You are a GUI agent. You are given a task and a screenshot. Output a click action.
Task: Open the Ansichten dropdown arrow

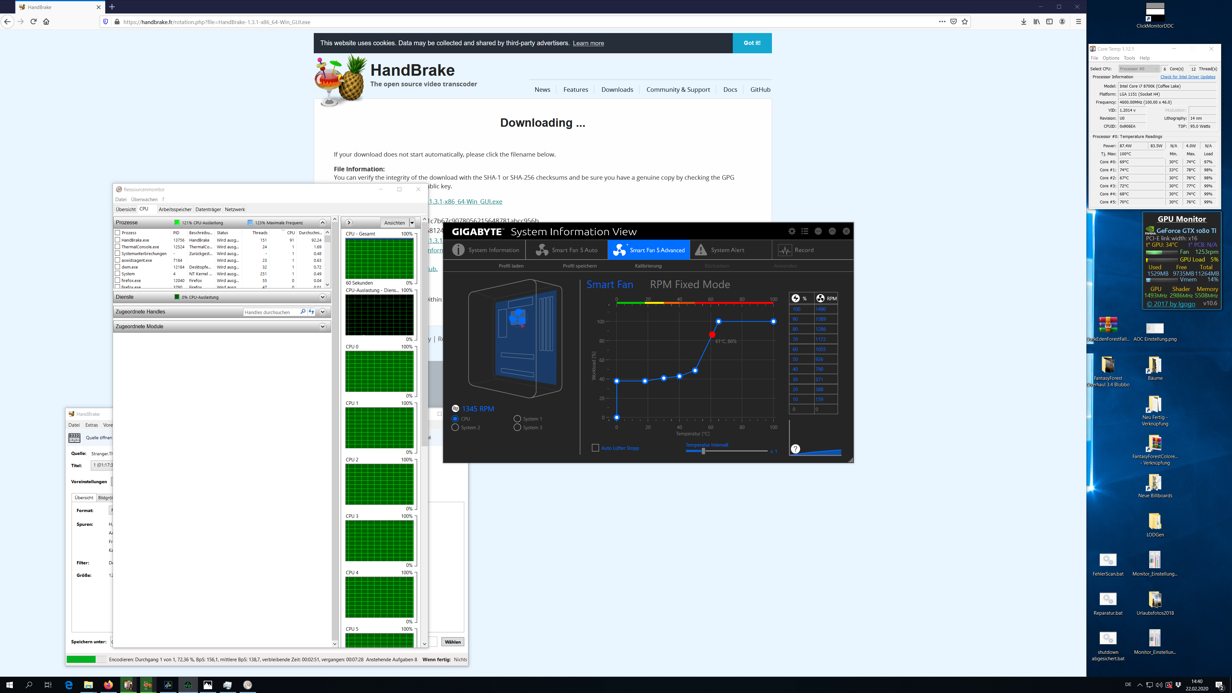pos(412,223)
